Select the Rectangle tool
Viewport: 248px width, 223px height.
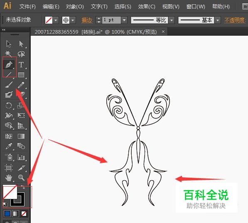(x=21, y=75)
